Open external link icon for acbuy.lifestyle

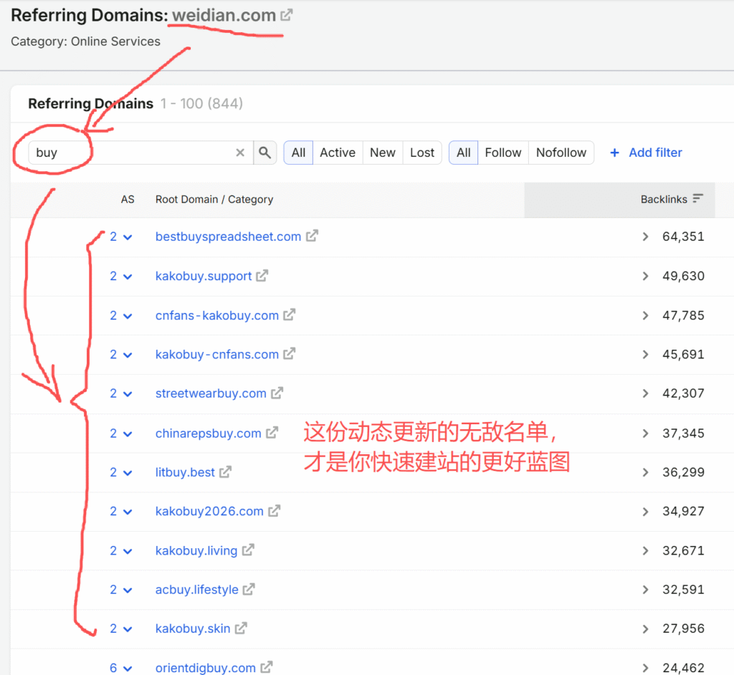pos(249,589)
